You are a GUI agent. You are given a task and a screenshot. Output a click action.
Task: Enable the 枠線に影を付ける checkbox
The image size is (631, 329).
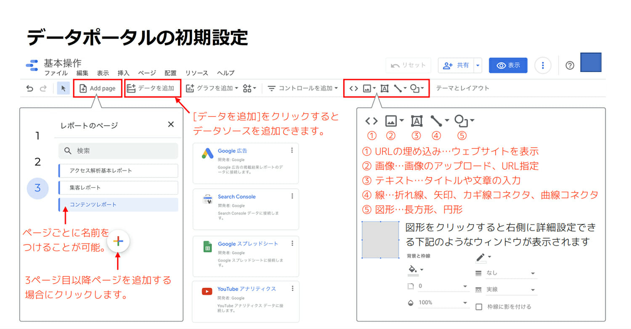[x=479, y=307]
